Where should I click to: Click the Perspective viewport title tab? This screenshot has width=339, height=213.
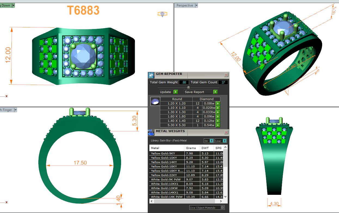(185, 5)
